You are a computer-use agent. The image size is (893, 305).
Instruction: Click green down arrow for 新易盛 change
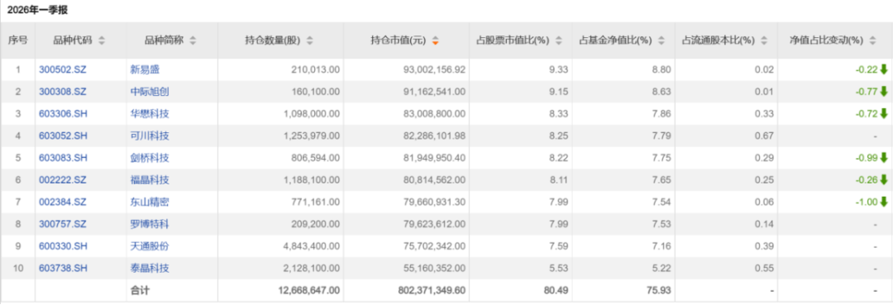(884, 69)
